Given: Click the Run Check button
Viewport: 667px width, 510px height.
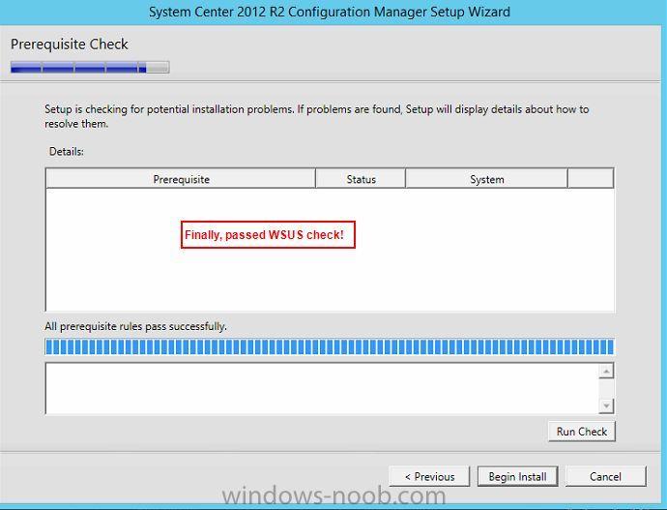Looking at the screenshot, I should pyautogui.click(x=582, y=432).
